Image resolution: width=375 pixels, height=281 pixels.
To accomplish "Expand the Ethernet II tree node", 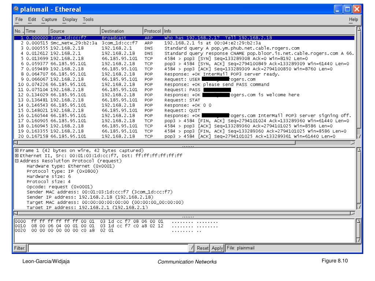I will pos(17,156).
